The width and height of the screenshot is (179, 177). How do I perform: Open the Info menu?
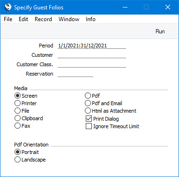90,19
